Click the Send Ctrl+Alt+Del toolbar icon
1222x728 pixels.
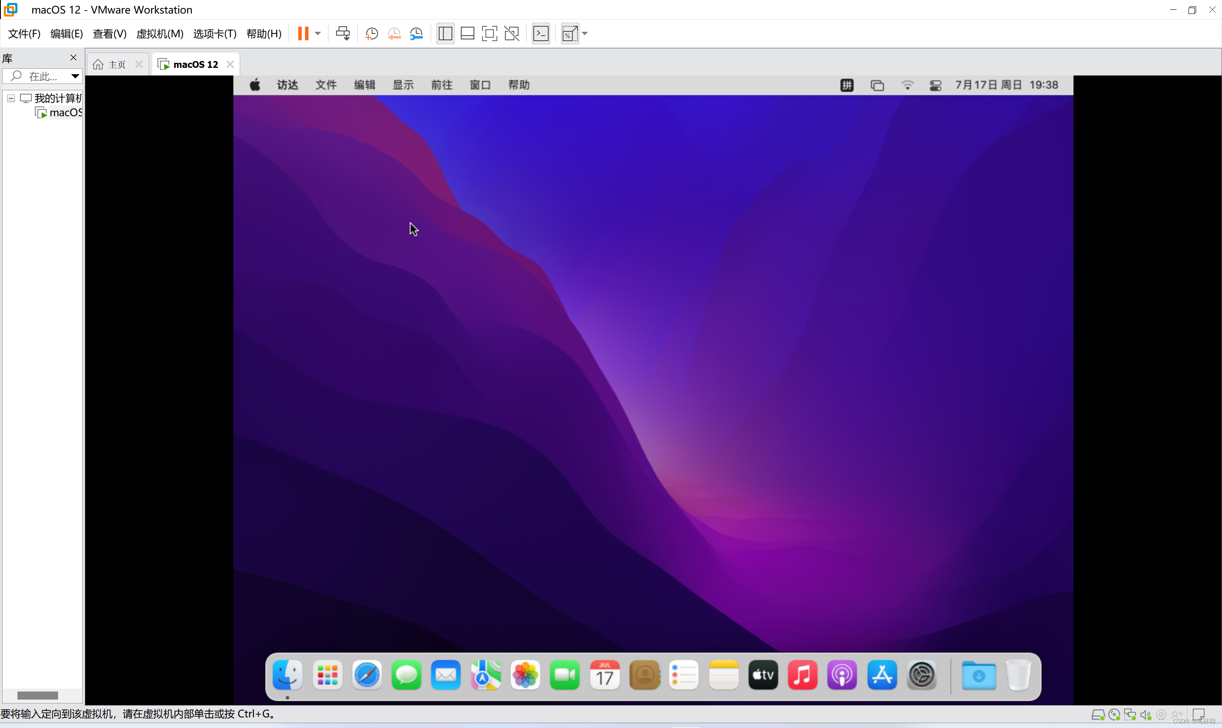coord(342,33)
